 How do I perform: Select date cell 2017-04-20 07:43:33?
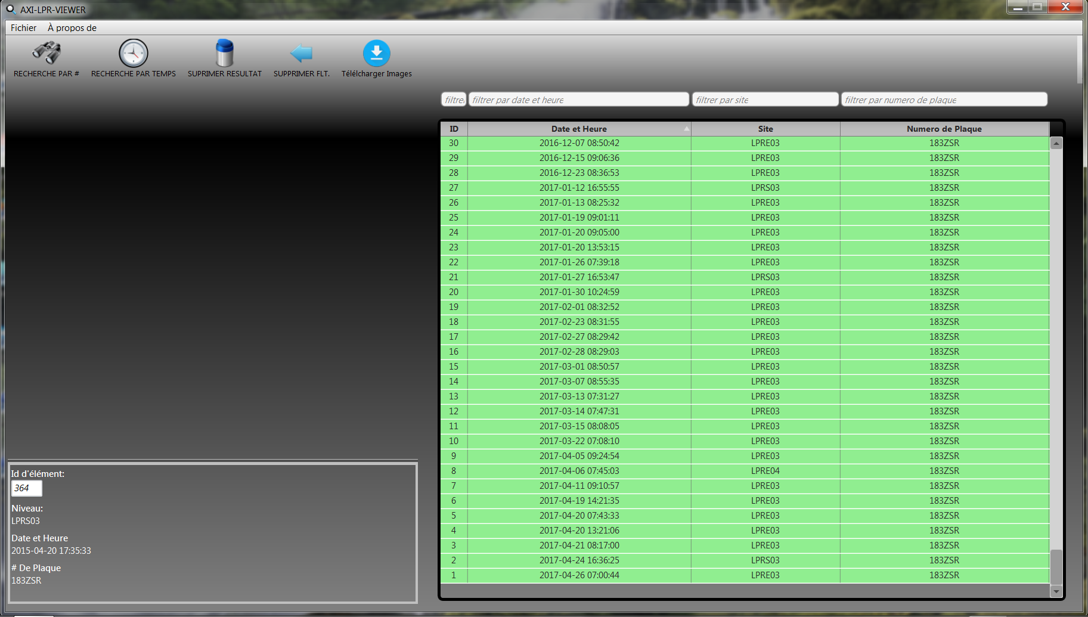[x=579, y=516]
